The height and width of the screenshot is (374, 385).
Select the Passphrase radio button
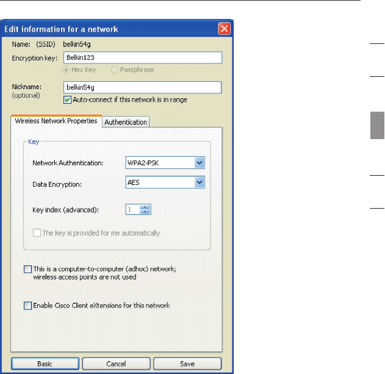(115, 70)
